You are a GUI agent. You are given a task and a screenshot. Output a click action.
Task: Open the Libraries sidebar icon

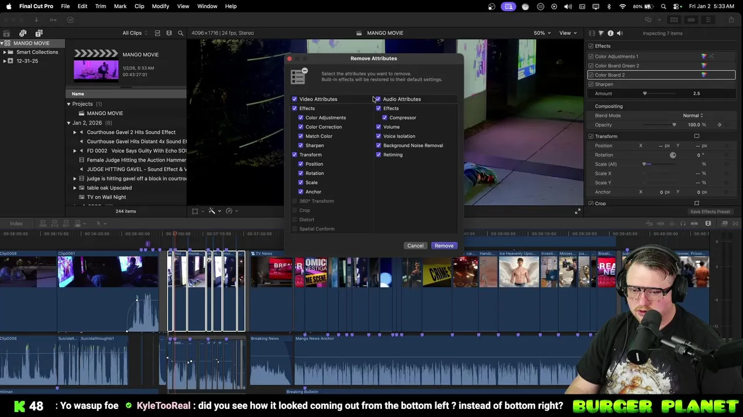point(6,33)
